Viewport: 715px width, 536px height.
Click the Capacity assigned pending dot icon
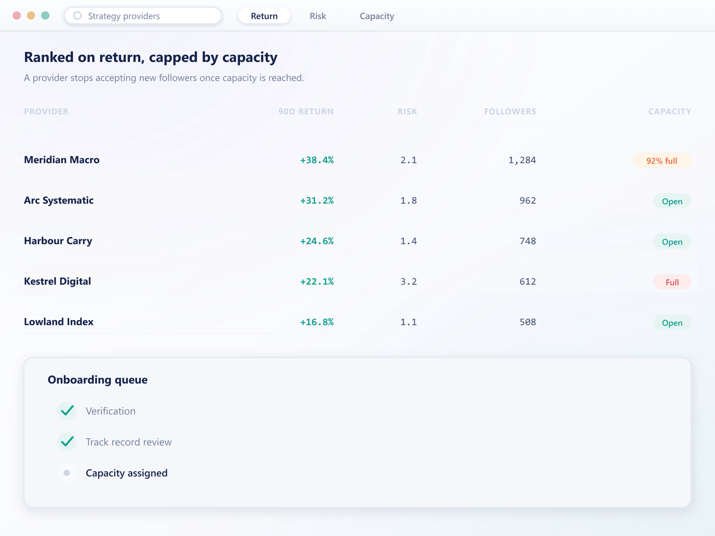pos(67,472)
